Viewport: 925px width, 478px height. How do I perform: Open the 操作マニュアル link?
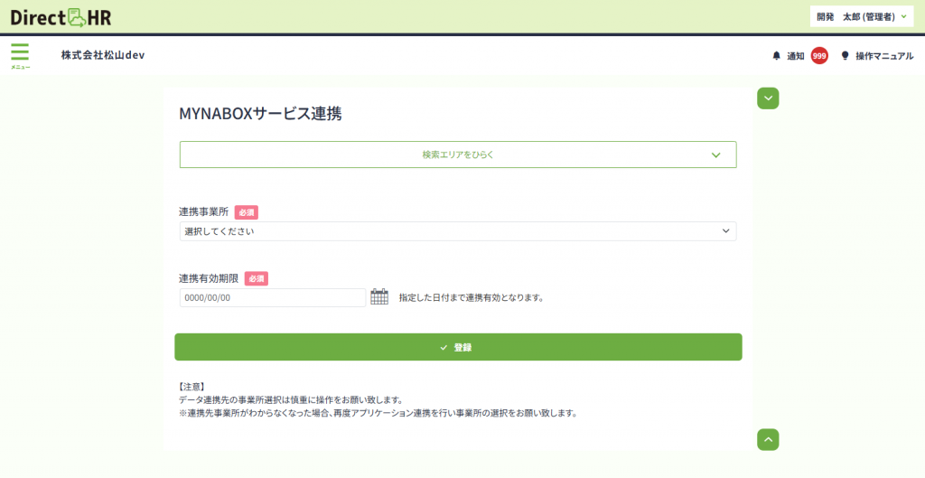click(884, 56)
